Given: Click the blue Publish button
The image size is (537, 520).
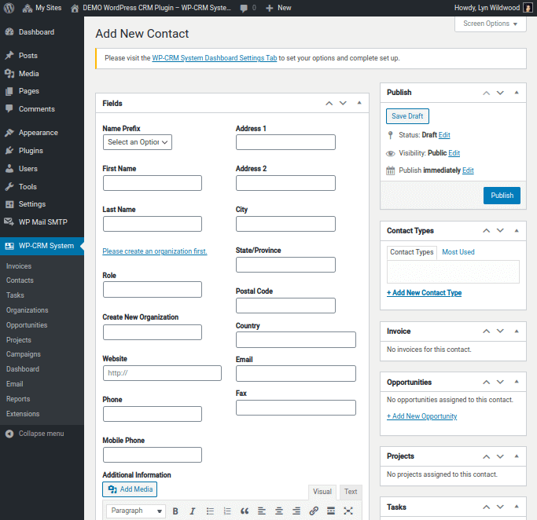Looking at the screenshot, I should point(502,196).
